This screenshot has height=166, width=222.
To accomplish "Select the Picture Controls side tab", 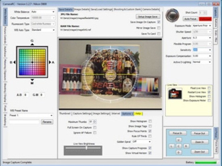I will point(5,35).
